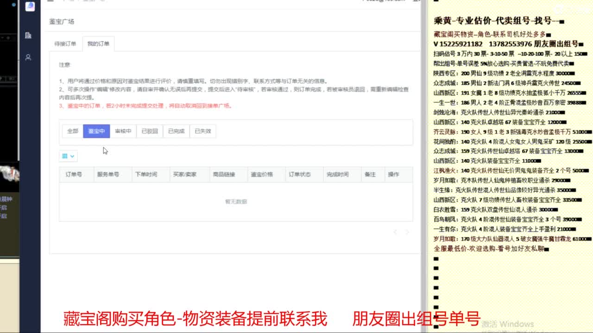Viewport: 593px width, 333px height.
Task: Click the 暂无数据 empty table message
Action: pyautogui.click(x=236, y=202)
